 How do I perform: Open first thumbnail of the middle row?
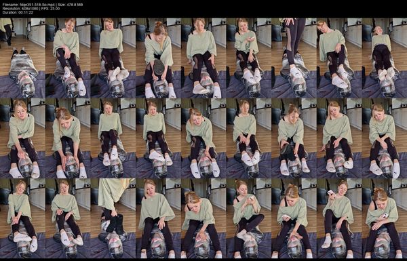tap(22, 138)
